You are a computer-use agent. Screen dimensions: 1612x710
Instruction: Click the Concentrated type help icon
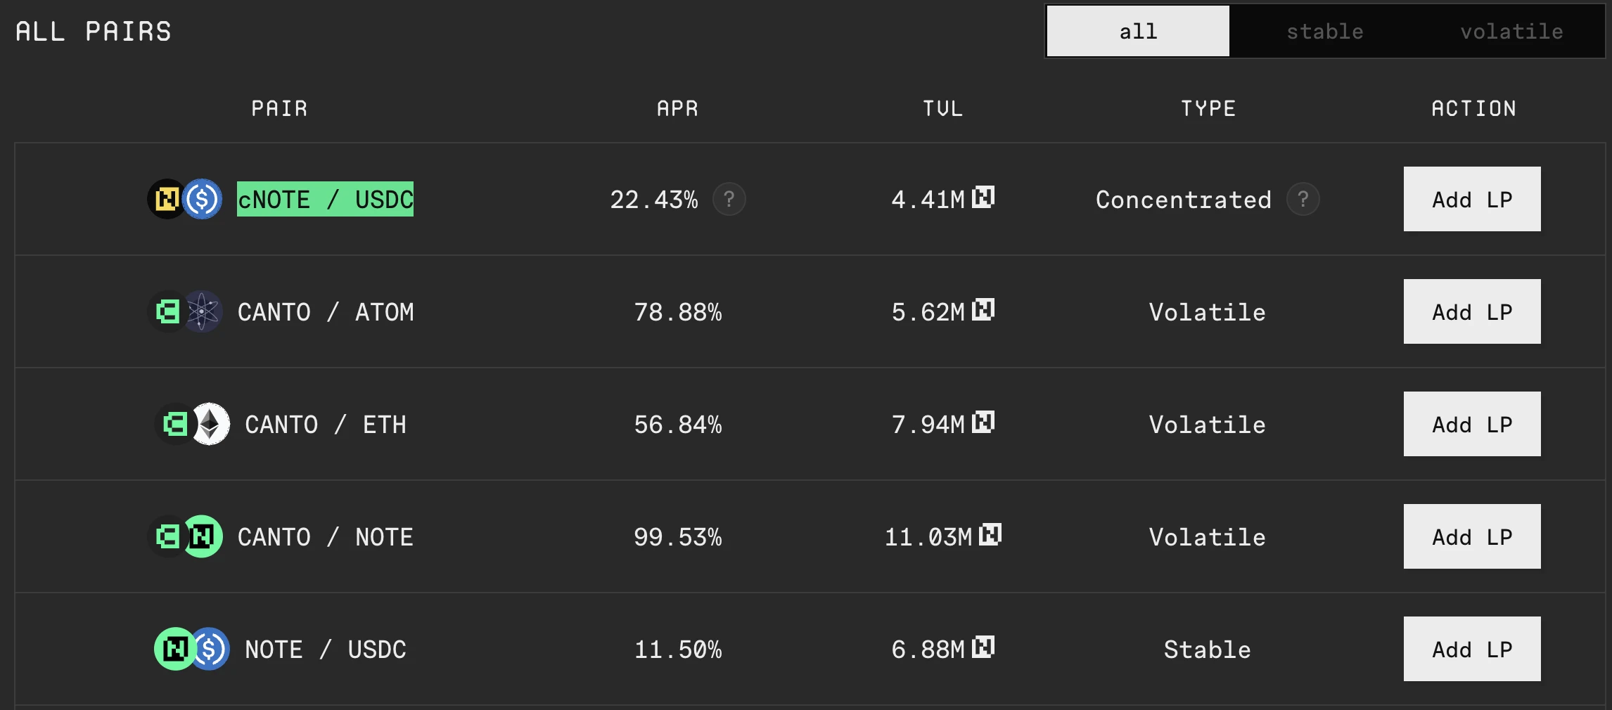point(1303,200)
